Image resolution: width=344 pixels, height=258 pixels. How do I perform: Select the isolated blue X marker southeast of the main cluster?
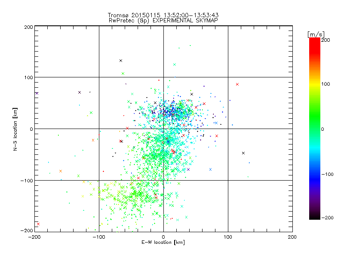click(x=210, y=169)
